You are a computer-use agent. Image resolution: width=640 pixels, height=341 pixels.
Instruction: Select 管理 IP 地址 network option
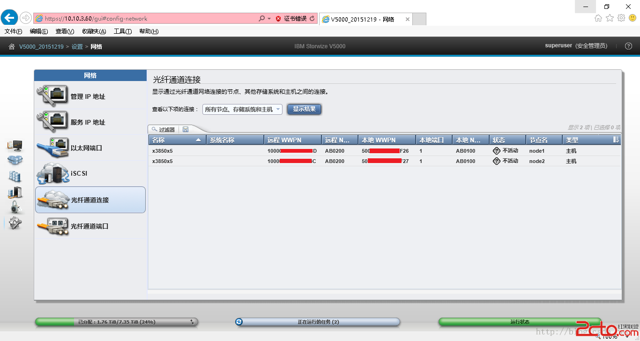(90, 96)
